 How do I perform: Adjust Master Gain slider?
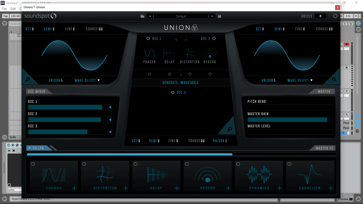tap(290, 120)
